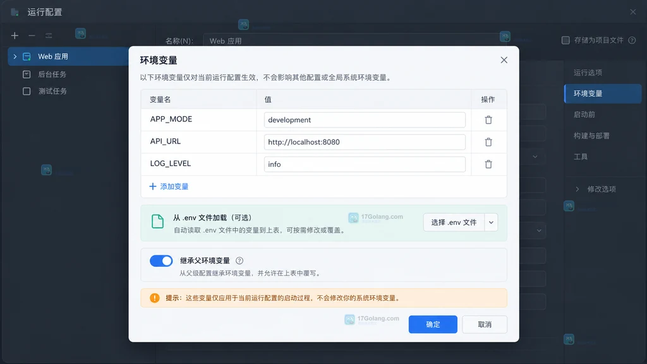Image resolution: width=647 pixels, height=364 pixels.
Task: Click the orange warning icon in 提示 bar
Action: pos(155,298)
